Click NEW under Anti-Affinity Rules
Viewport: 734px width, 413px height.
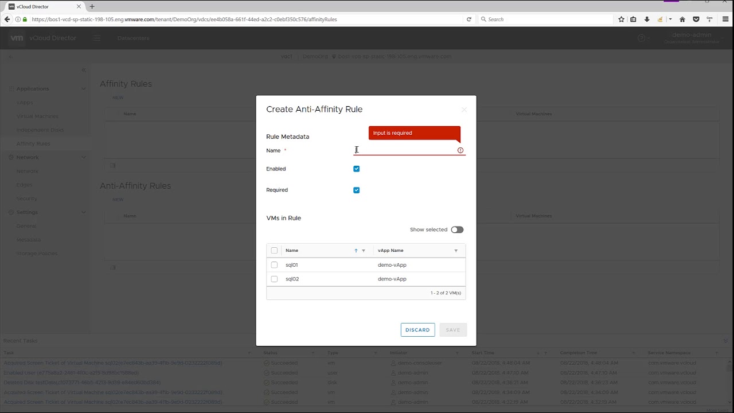[x=118, y=200]
